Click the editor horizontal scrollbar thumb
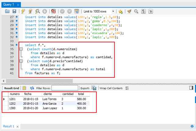Screen dimensions: 196x131 [39, 81]
